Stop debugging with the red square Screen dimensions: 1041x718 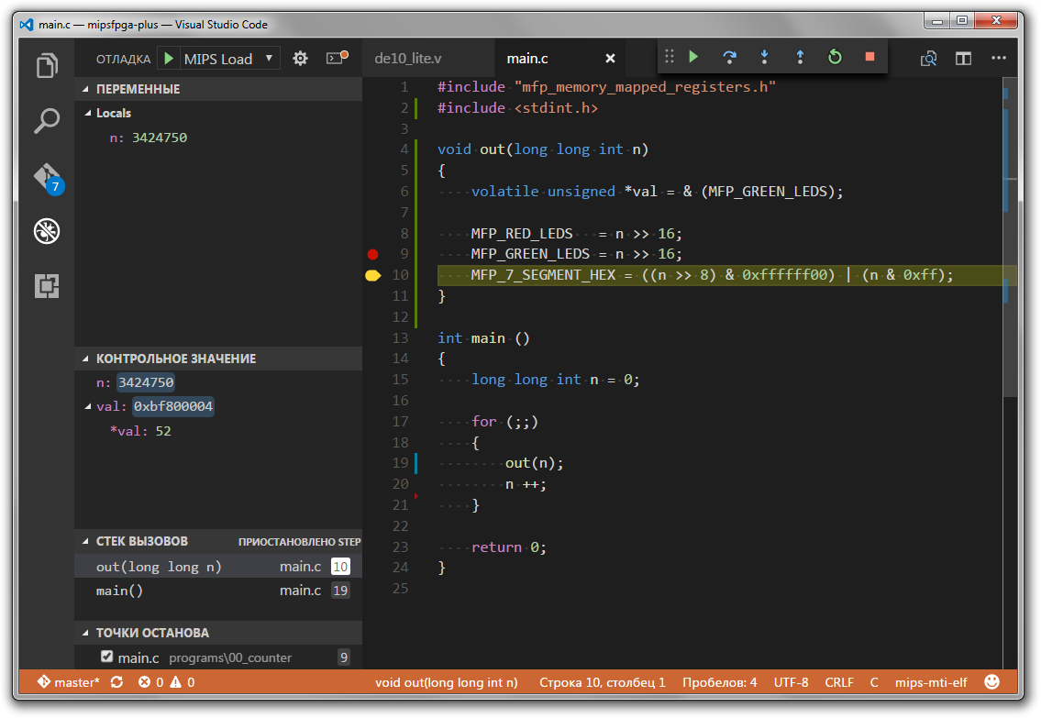(x=869, y=58)
